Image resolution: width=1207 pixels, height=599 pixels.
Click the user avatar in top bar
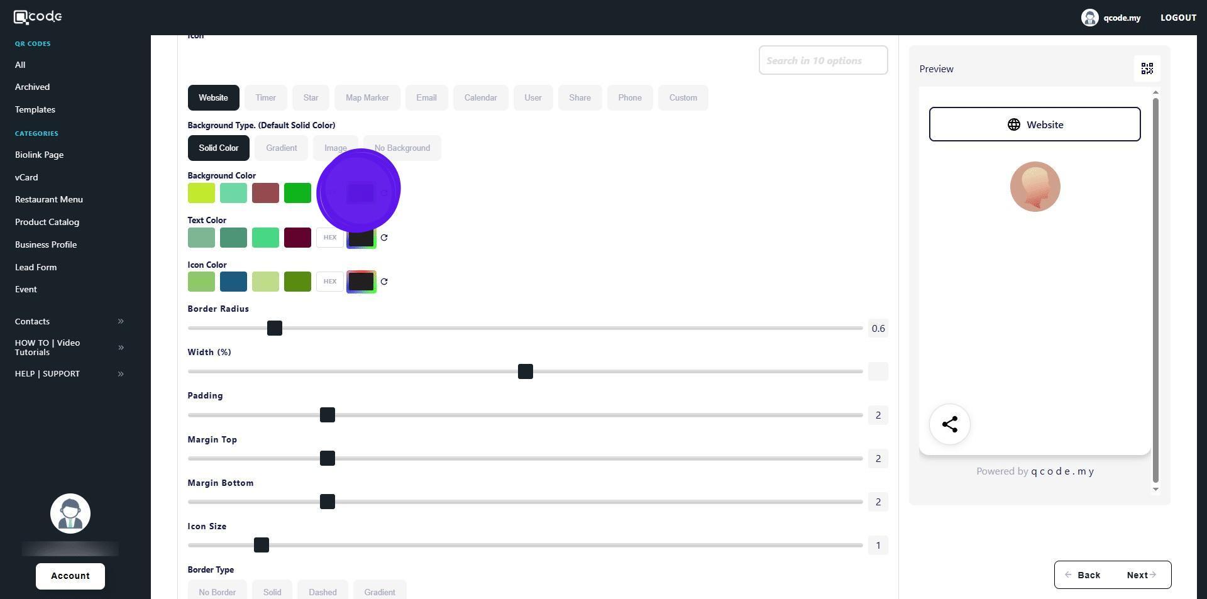[1089, 18]
